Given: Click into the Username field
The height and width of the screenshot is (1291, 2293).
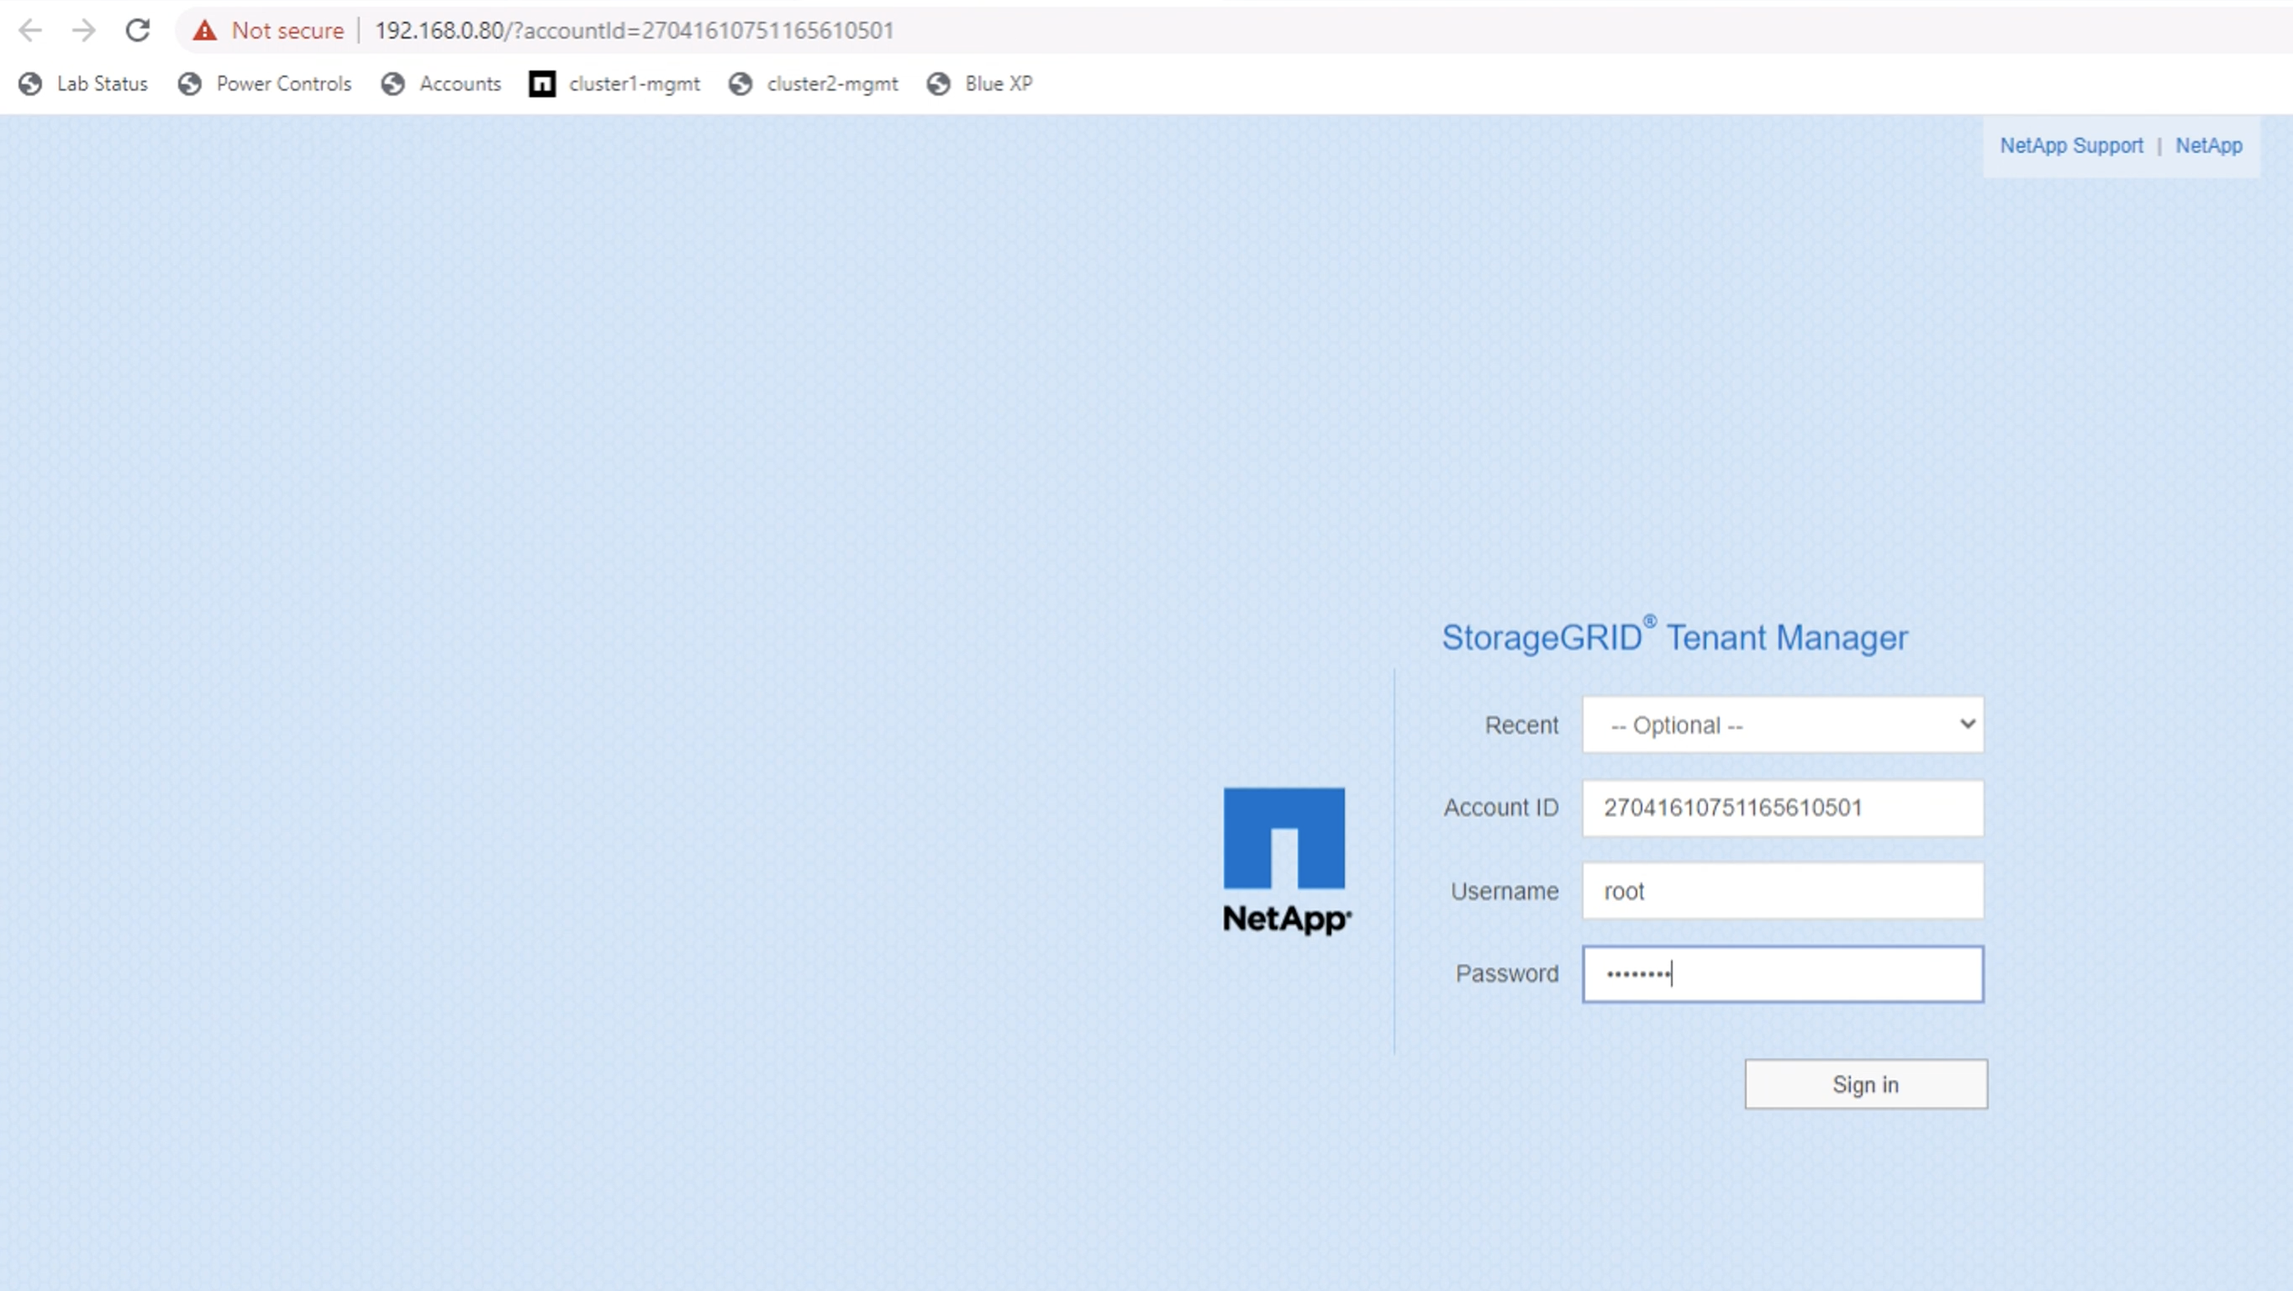Looking at the screenshot, I should [1782, 891].
